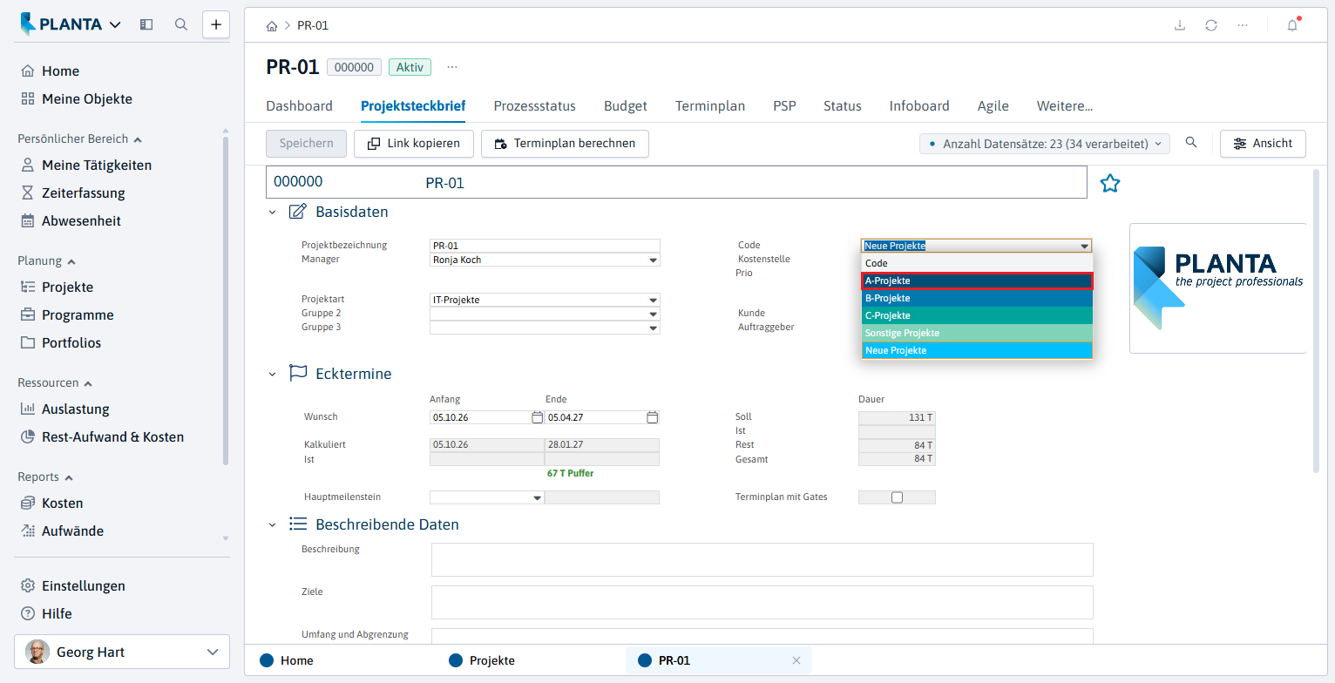Select A-Projekte in the Code list

coord(977,281)
